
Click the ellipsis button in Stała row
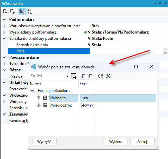(165, 51)
